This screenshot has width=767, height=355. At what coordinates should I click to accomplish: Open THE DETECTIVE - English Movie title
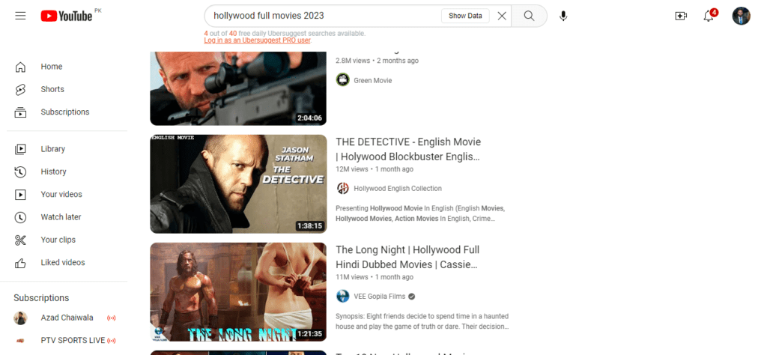coord(408,149)
